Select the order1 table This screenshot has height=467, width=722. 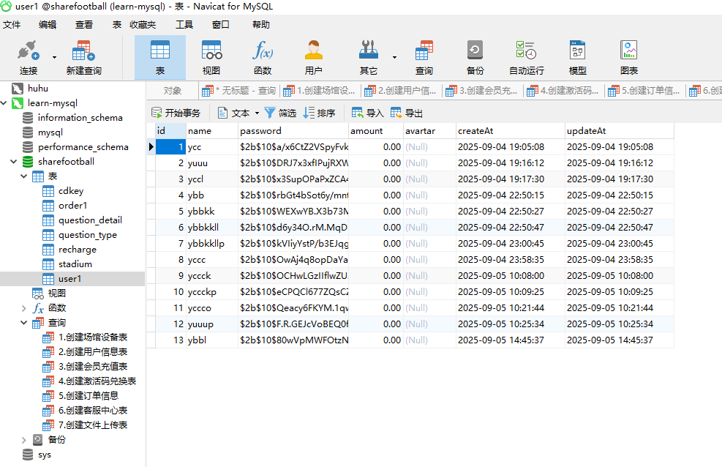tap(72, 206)
